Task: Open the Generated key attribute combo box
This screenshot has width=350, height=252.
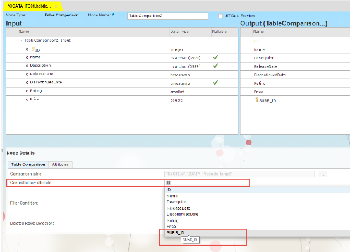Action: pos(257,183)
